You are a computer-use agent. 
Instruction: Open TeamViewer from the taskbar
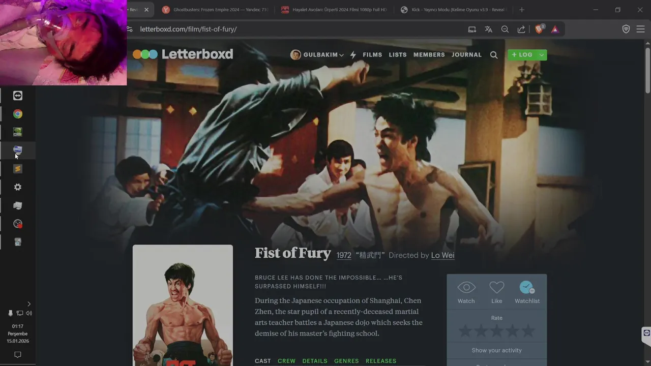[x=18, y=96]
